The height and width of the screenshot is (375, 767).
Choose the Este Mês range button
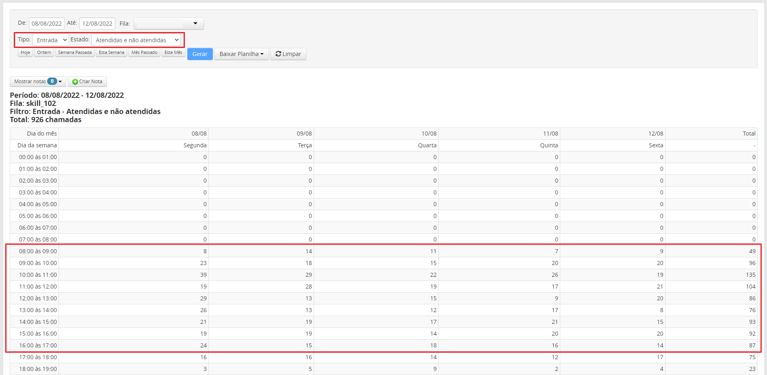[173, 52]
